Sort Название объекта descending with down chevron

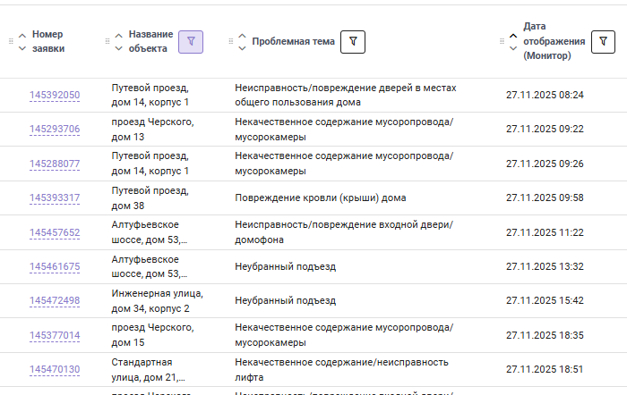(x=119, y=48)
